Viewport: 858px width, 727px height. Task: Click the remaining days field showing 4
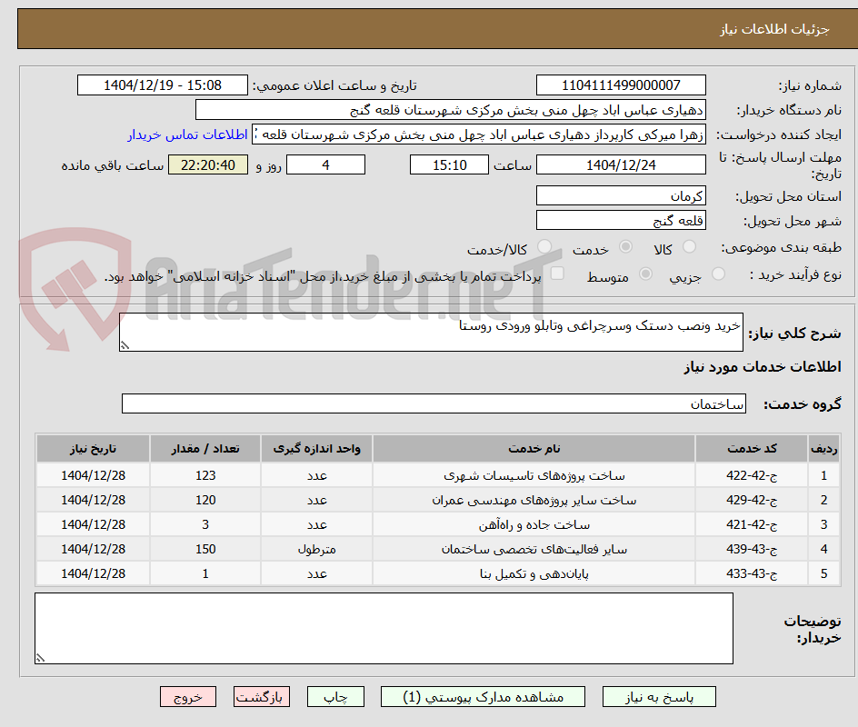(x=325, y=164)
